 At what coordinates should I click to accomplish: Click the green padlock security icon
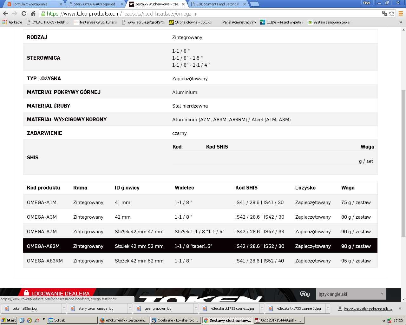click(43, 14)
